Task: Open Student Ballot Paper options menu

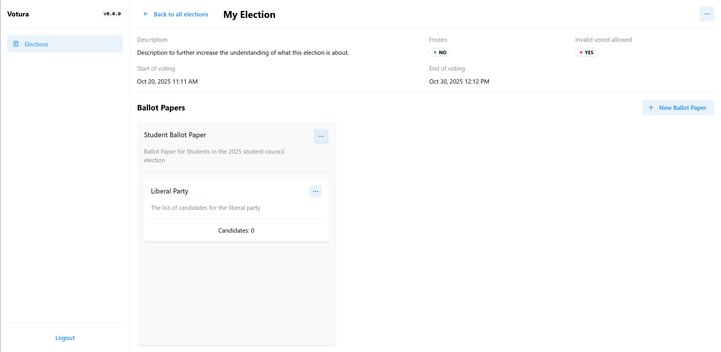Action: [x=321, y=136]
